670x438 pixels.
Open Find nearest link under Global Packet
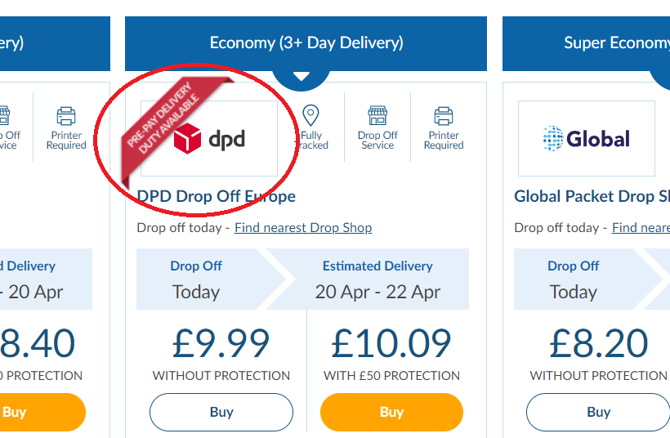[641, 228]
